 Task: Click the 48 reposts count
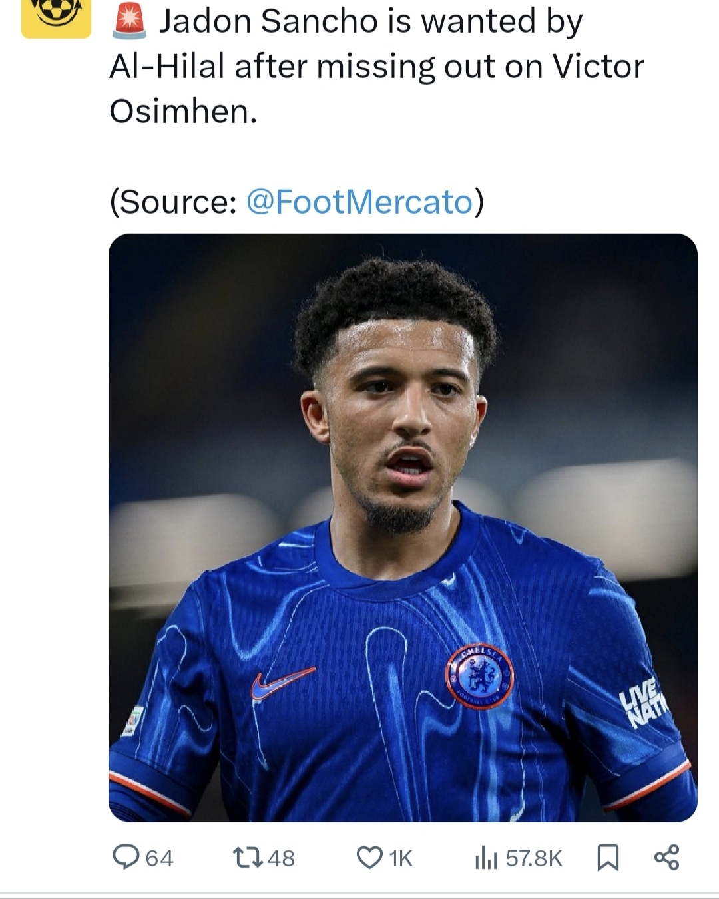(x=281, y=858)
